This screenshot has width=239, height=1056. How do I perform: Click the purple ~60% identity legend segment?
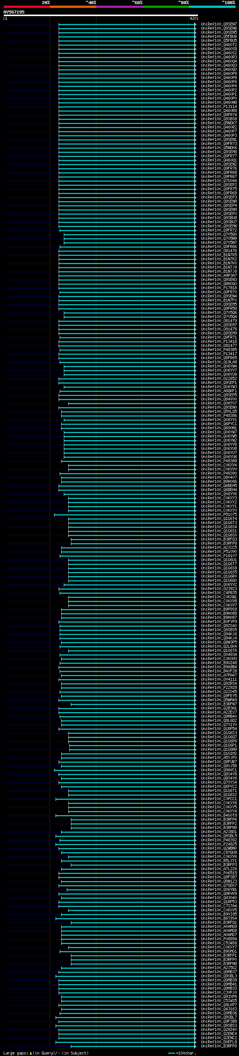click(119, 7)
